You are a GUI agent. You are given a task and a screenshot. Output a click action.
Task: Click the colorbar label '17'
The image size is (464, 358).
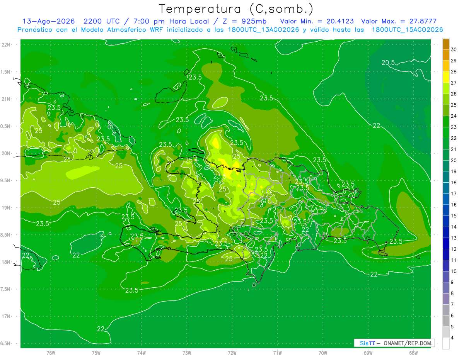(x=454, y=193)
